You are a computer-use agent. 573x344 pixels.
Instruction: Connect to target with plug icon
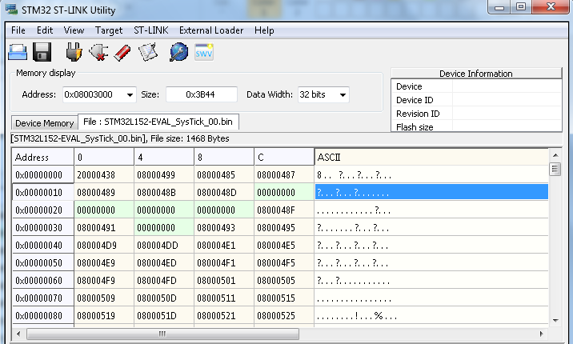74,52
